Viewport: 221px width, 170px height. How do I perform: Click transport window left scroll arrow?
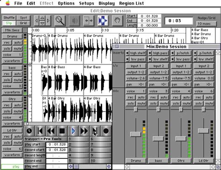click(x=70, y=166)
